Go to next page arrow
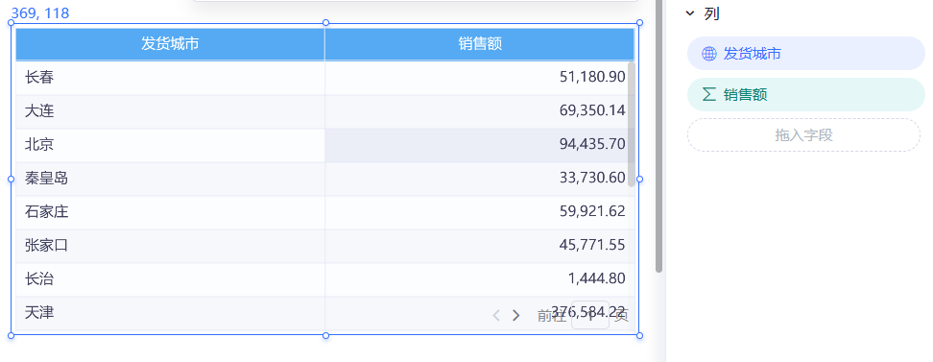 [x=515, y=316]
